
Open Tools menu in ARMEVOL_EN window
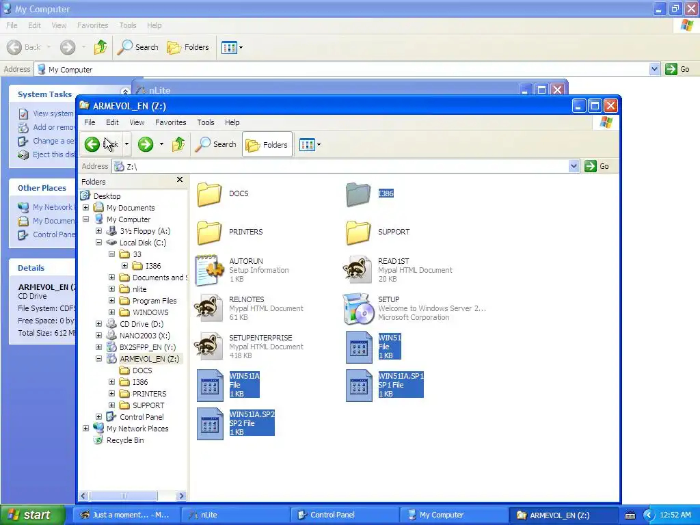point(205,122)
